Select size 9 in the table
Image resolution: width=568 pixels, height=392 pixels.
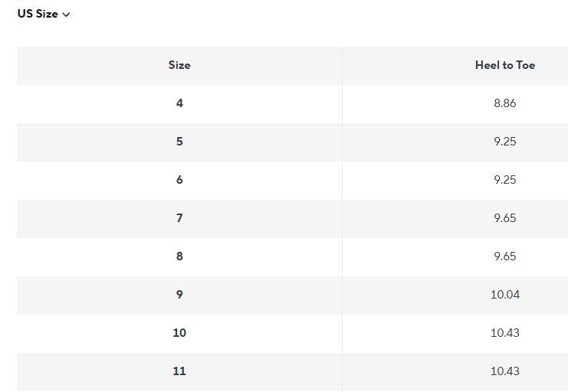point(179,295)
